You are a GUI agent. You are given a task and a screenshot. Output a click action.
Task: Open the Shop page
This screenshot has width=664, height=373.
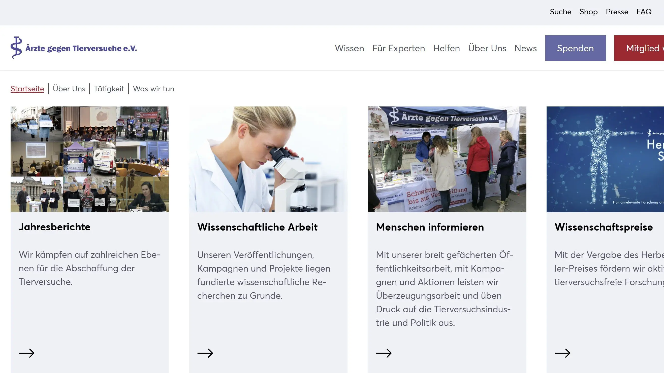click(x=588, y=12)
